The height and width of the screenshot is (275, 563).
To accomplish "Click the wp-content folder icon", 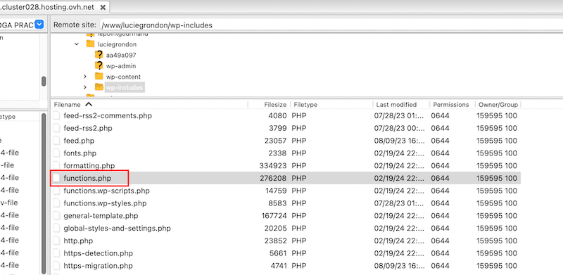I will tap(99, 76).
